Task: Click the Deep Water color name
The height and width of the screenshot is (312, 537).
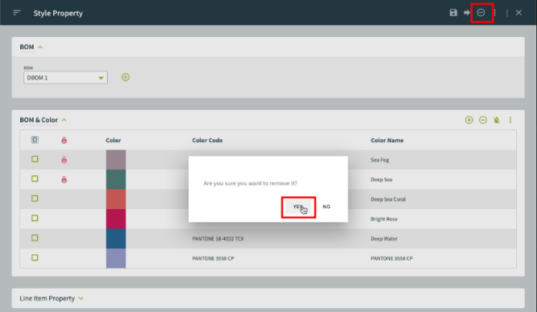Action: click(x=384, y=239)
